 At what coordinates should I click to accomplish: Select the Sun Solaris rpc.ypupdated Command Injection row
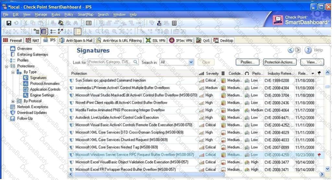(x=196, y=81)
